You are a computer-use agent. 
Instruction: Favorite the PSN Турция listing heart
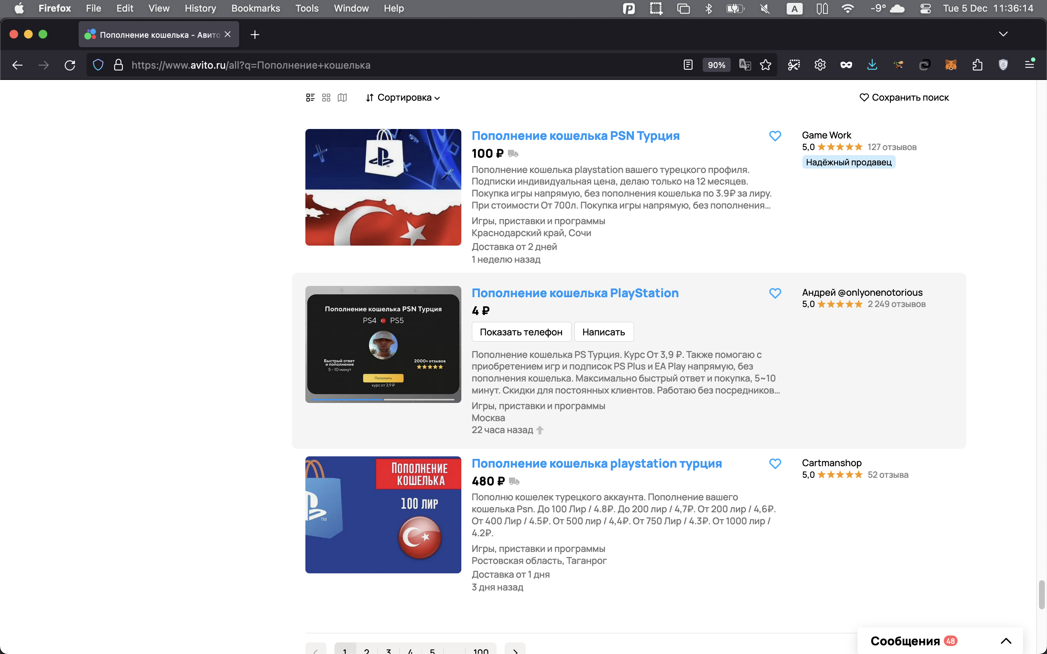[x=775, y=136]
